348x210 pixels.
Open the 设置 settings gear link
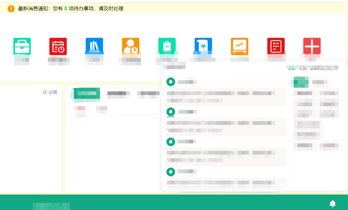coord(50,92)
